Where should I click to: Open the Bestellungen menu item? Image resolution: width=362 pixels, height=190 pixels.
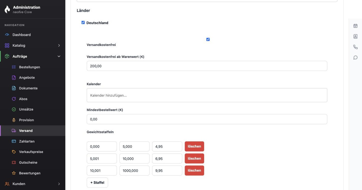click(33, 67)
